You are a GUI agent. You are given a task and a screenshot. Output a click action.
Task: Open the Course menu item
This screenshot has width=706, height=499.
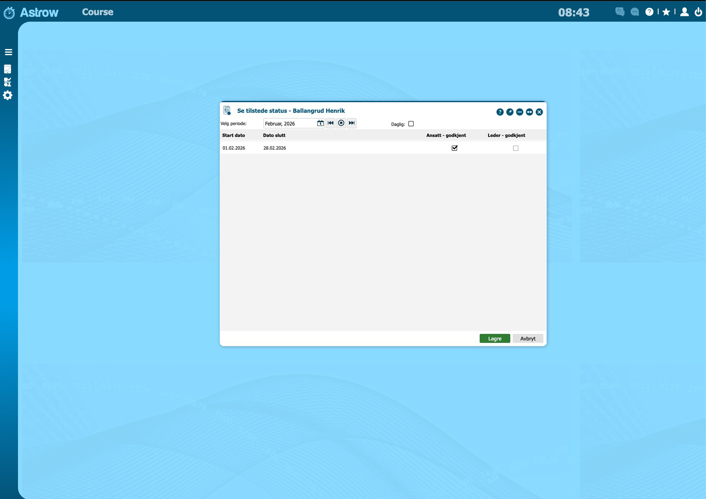pyautogui.click(x=98, y=12)
